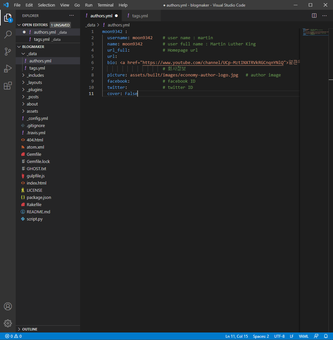This screenshot has height=340, width=333.
Task: Open the Go menu
Action: [77, 5]
